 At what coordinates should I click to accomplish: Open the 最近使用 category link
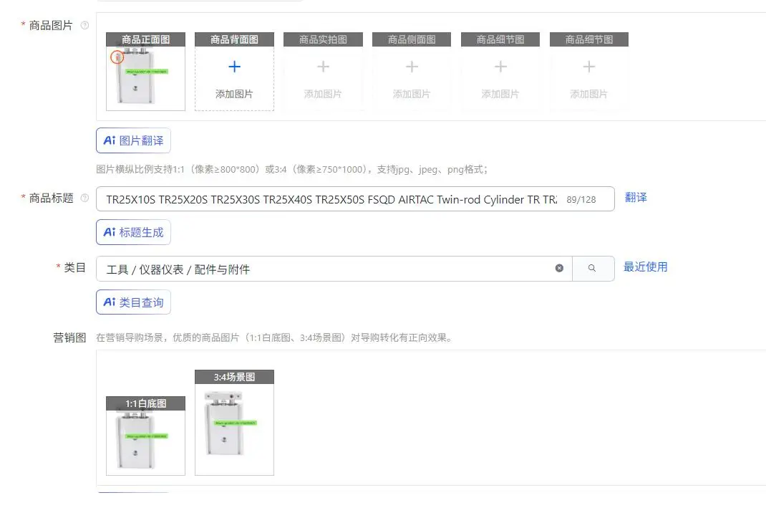pos(645,267)
